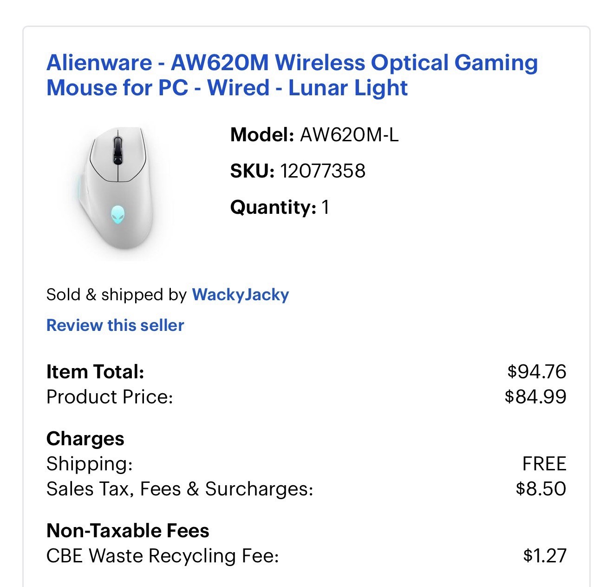Click the Item Total amount $94.76
This screenshot has width=613, height=587.
click(536, 371)
